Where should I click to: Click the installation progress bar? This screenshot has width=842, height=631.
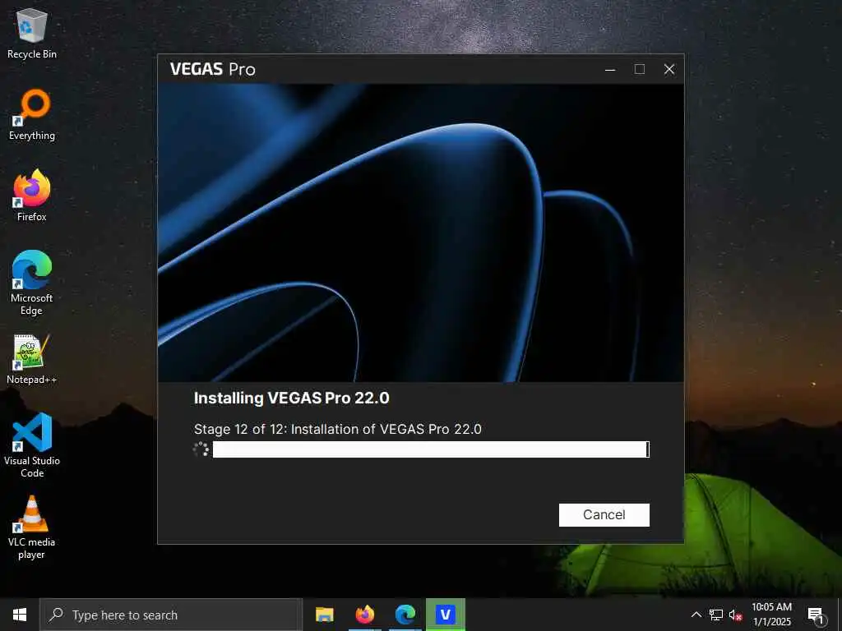pos(431,449)
